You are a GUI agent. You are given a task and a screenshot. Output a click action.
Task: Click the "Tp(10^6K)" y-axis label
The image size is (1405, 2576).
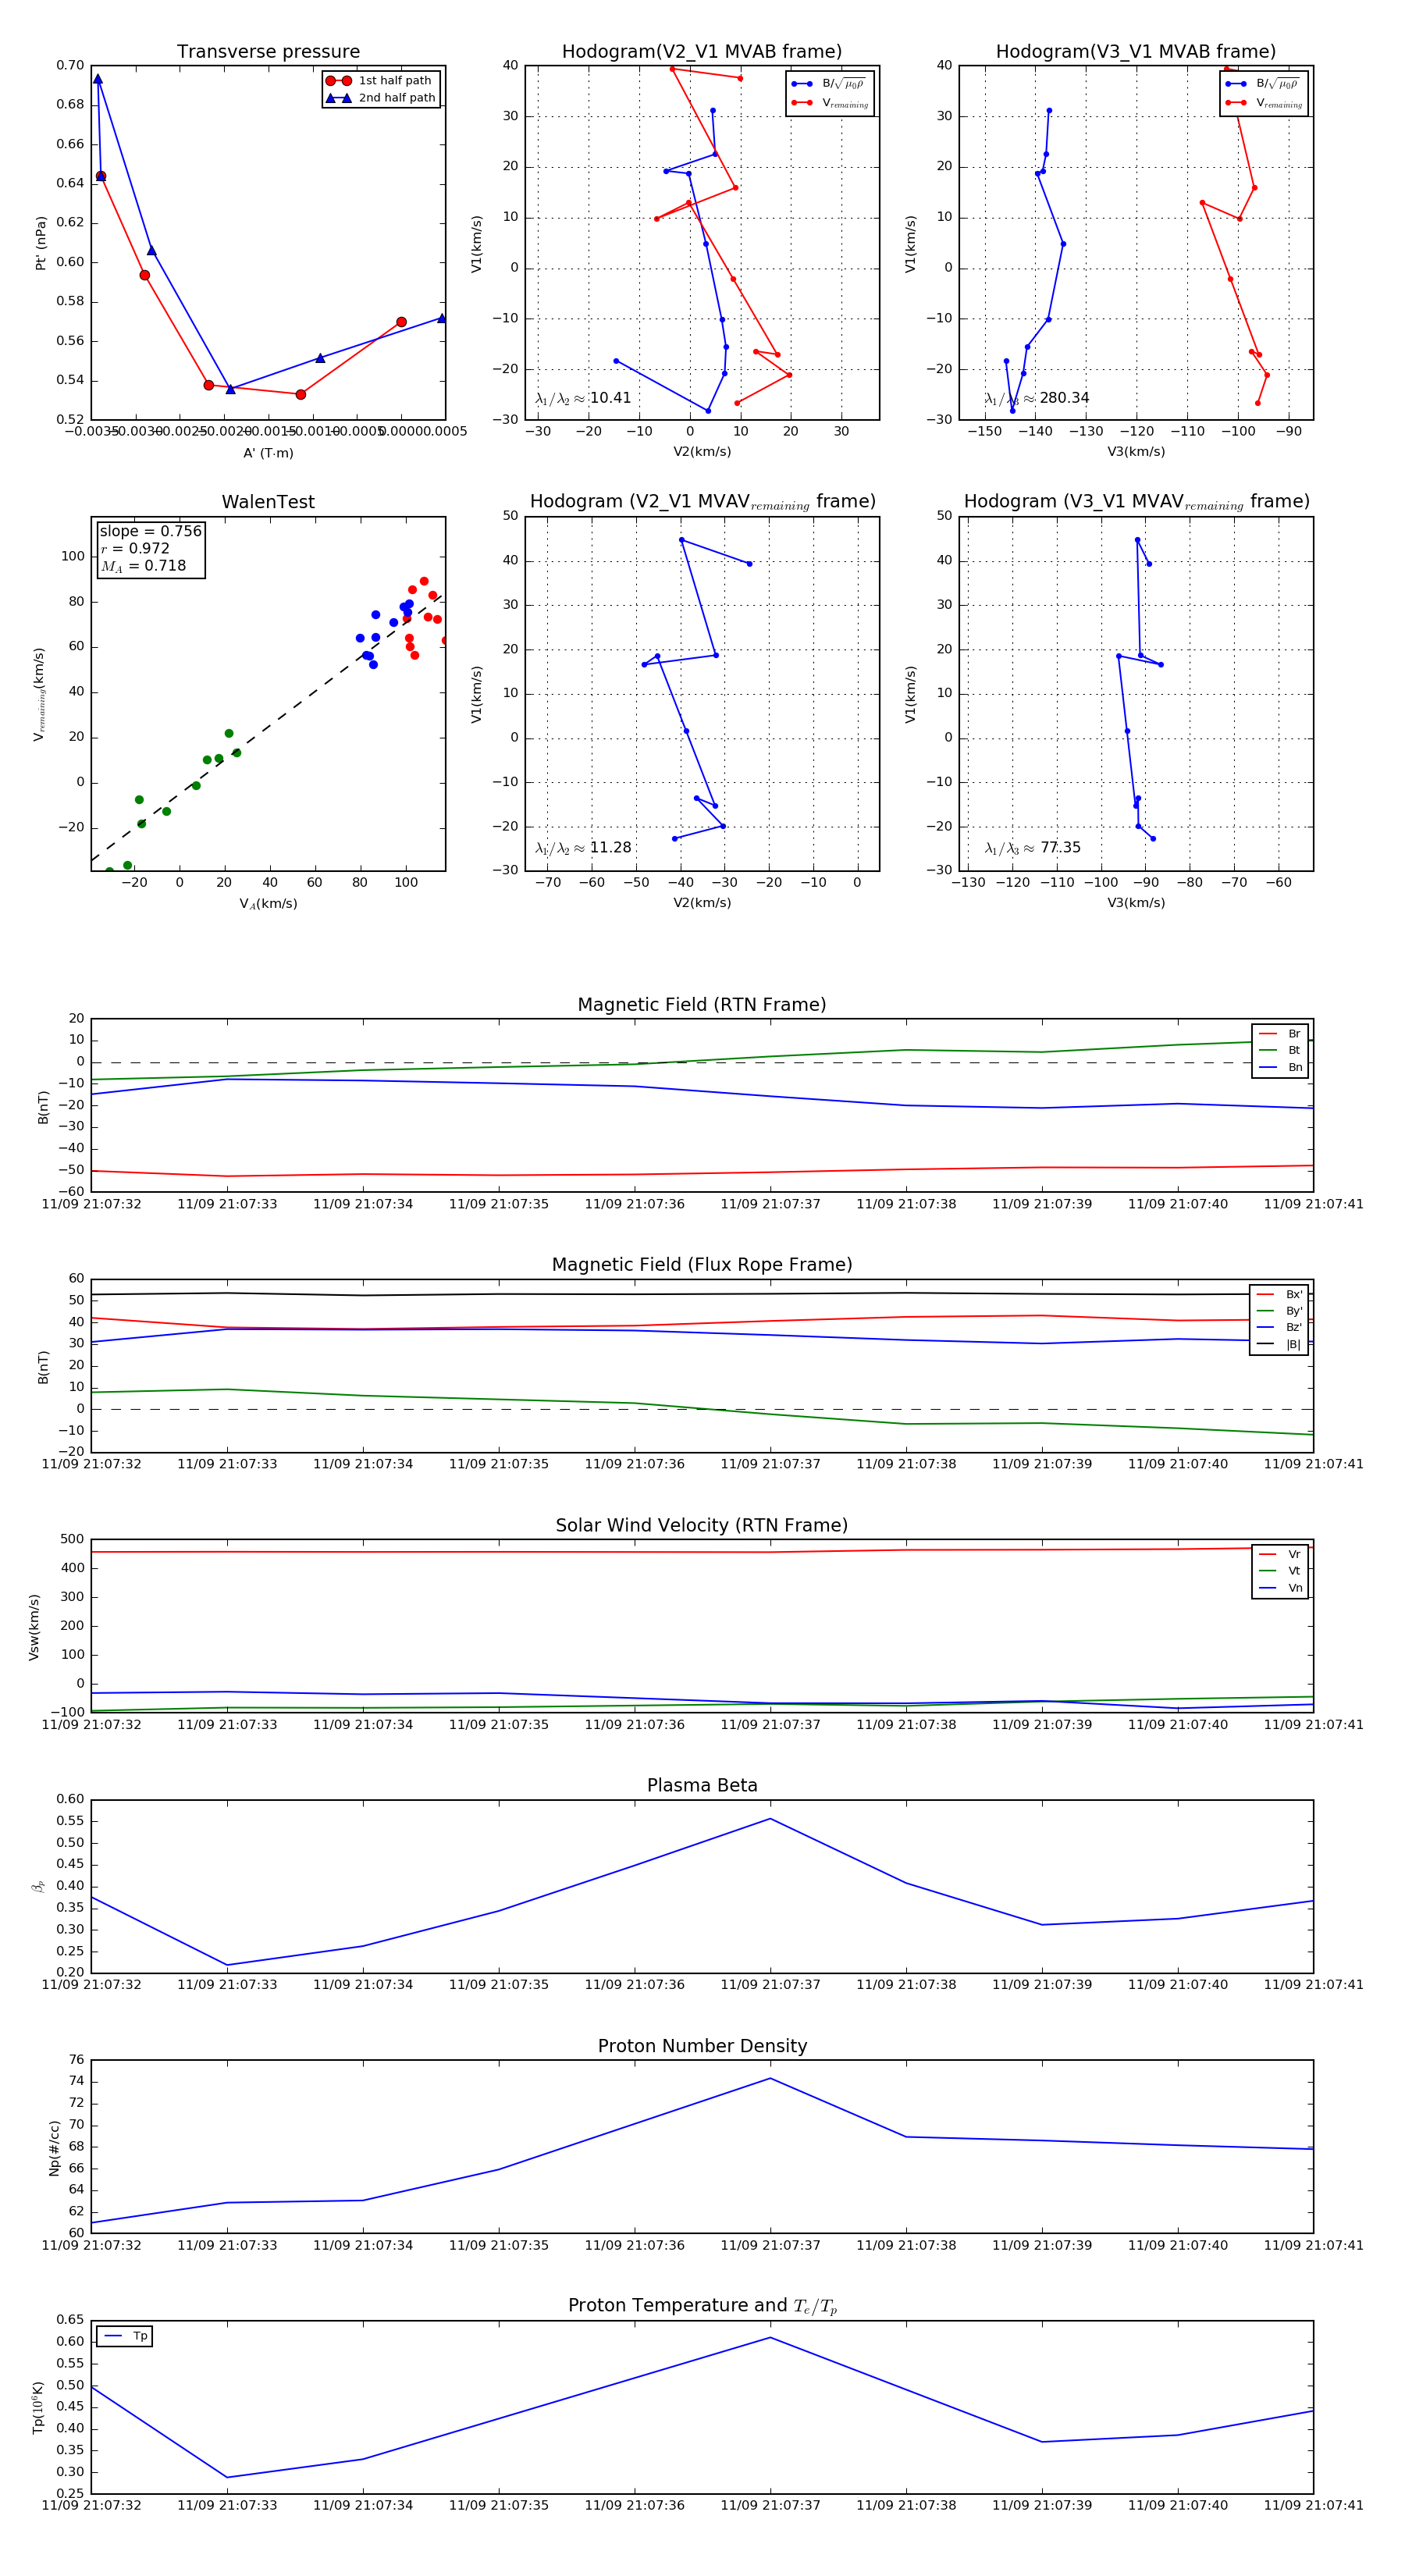[38, 2408]
